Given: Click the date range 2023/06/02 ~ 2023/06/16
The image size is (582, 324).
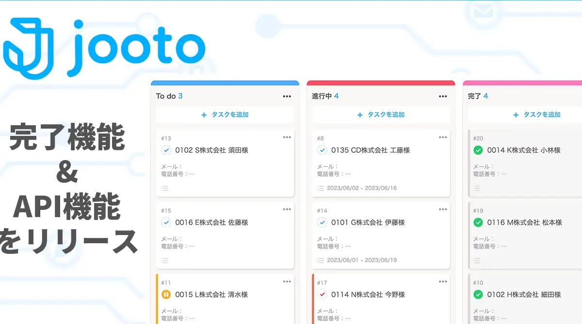Looking at the screenshot, I should point(362,188).
